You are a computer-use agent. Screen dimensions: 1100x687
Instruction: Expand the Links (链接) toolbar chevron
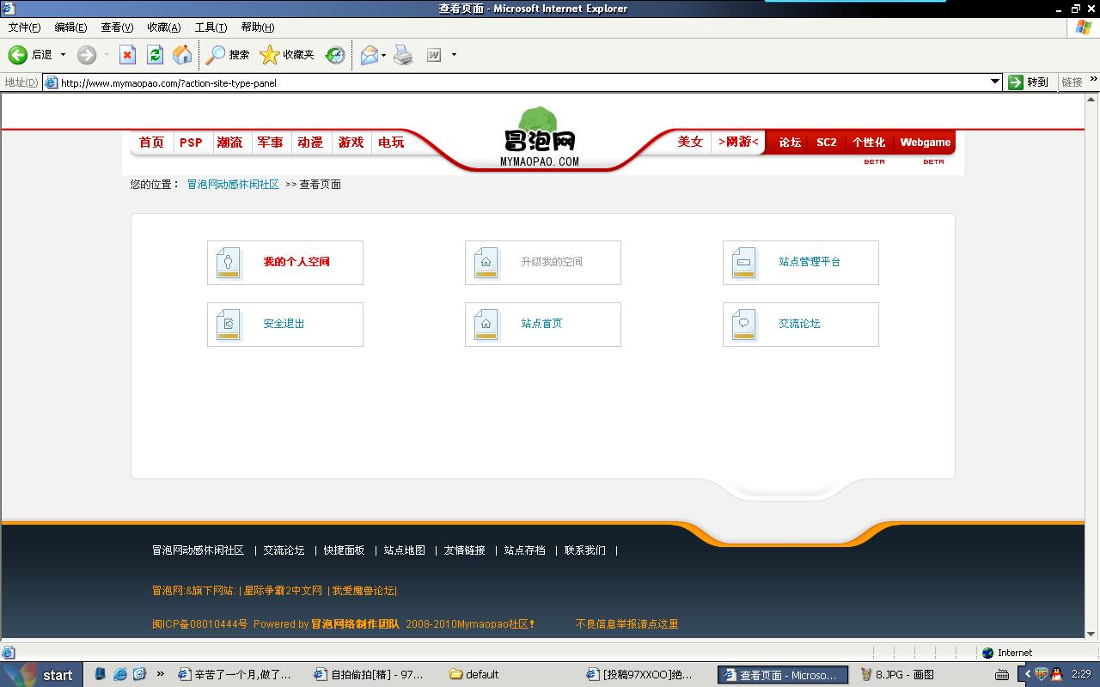pos(1094,79)
